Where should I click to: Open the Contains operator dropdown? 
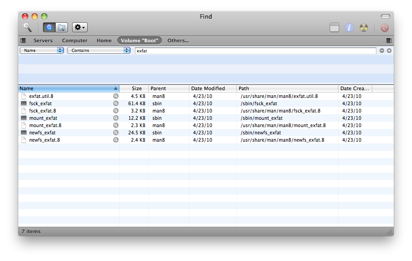coord(99,51)
